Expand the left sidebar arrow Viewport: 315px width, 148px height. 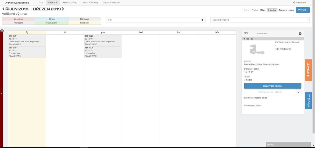tap(1, 93)
